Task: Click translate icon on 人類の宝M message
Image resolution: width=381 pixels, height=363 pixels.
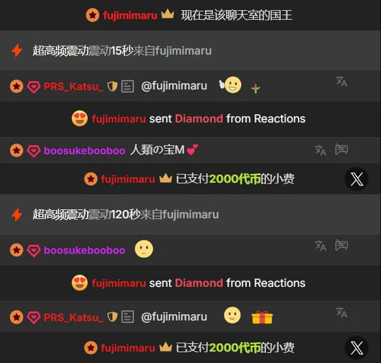Action: coord(321,150)
